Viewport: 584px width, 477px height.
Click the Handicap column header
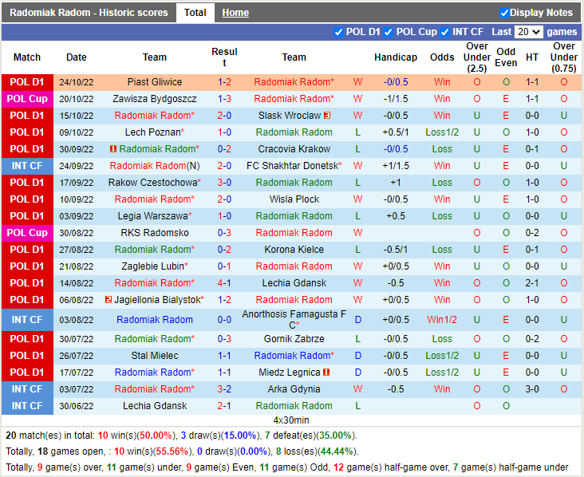[395, 57]
